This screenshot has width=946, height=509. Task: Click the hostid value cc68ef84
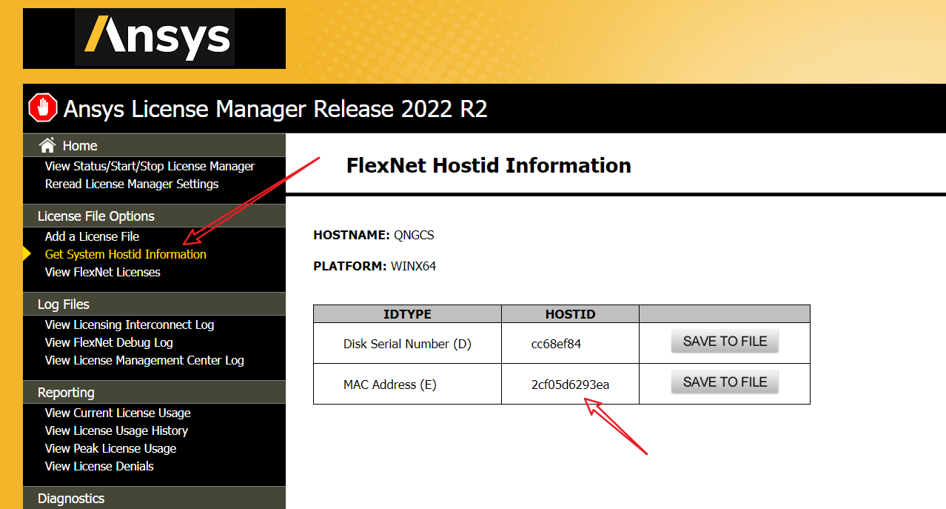tap(556, 344)
